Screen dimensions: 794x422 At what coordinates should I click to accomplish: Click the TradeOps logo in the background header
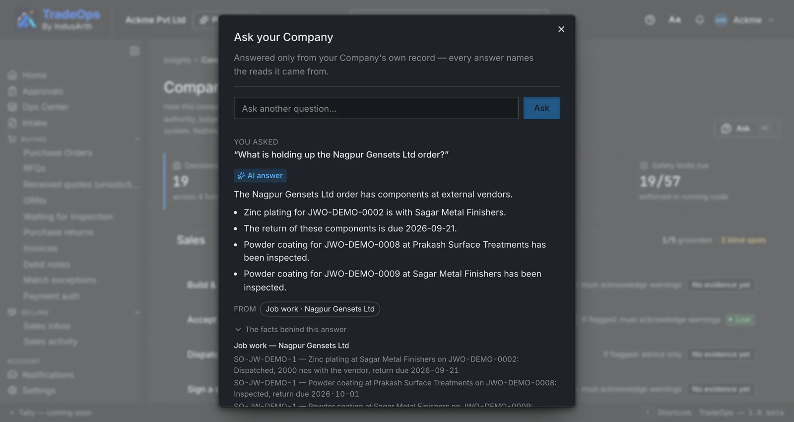pos(59,20)
